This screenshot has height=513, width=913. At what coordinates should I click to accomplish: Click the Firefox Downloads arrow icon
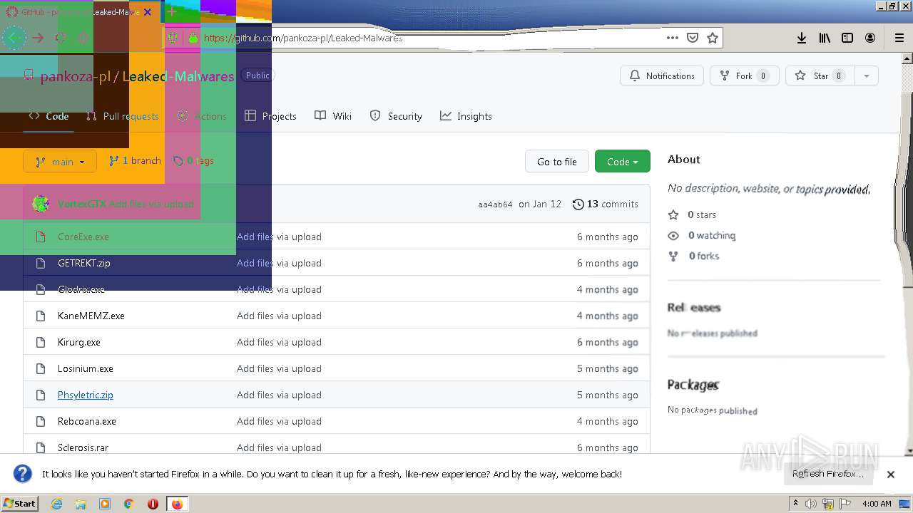(x=802, y=38)
